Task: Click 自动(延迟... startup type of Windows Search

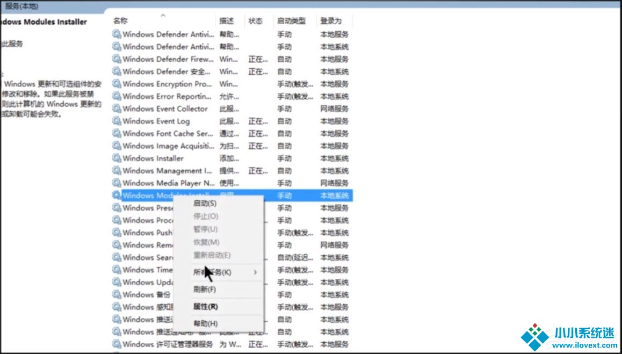Action: (296, 257)
